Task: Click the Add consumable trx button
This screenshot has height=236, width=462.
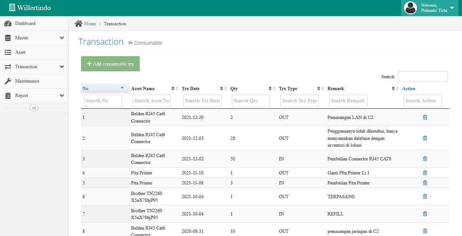Action: click(110, 64)
